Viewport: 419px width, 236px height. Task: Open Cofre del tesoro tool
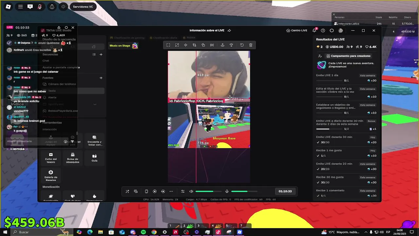pos(51,158)
